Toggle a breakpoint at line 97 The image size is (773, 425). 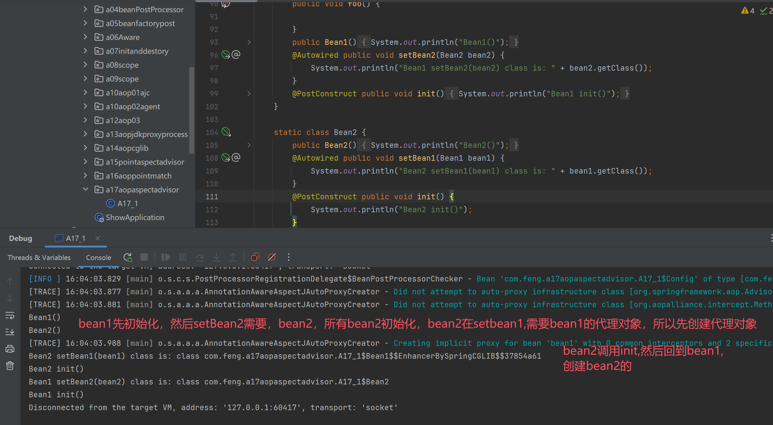tap(214, 68)
